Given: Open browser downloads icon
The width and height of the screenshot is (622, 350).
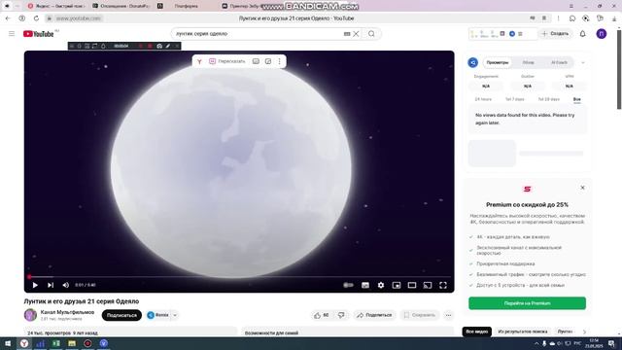Looking at the screenshot, I should [614, 18].
